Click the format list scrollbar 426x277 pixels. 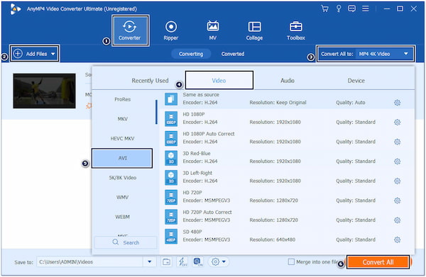tap(156, 112)
